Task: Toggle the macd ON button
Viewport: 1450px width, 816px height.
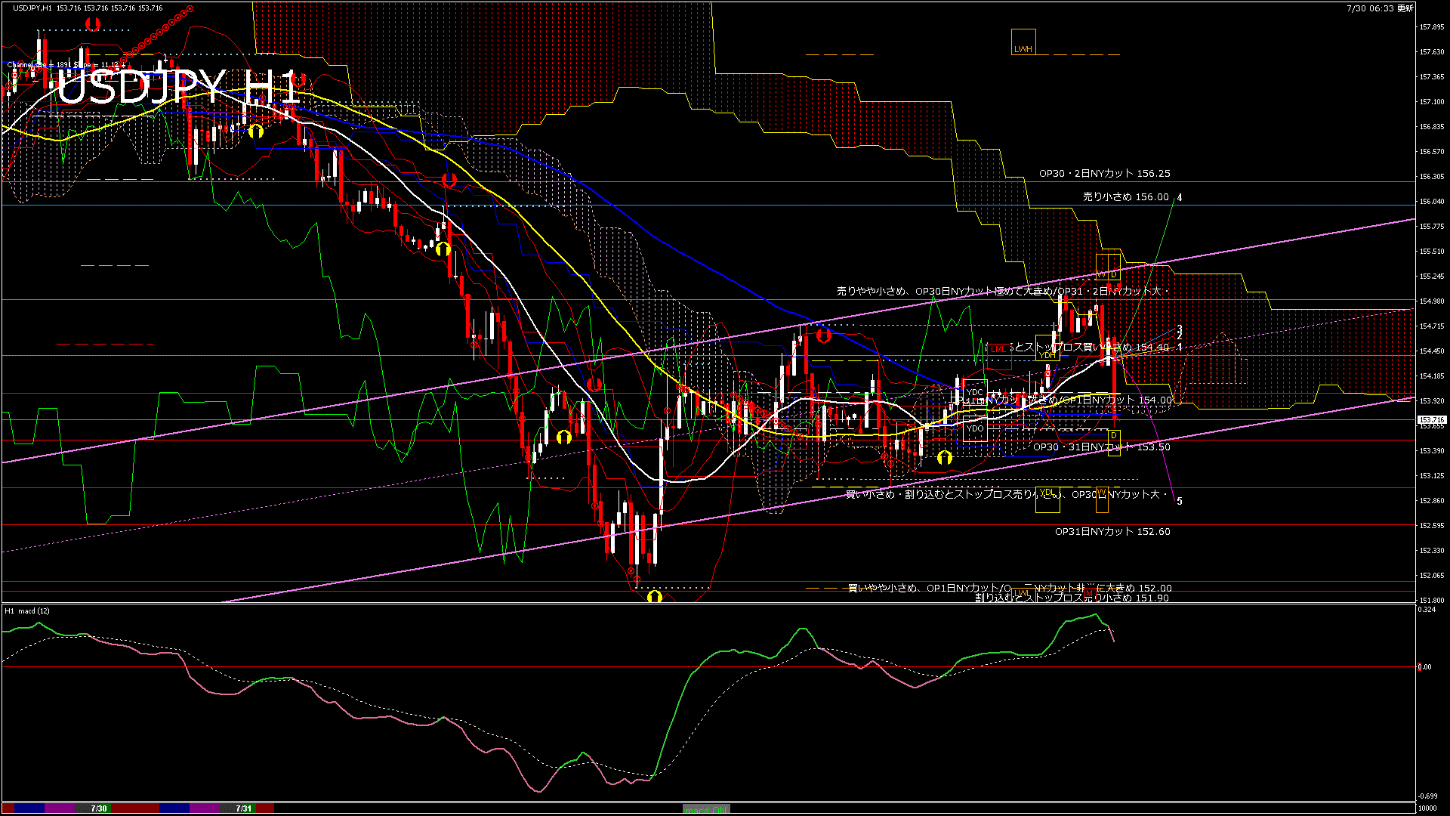Action: (x=706, y=808)
